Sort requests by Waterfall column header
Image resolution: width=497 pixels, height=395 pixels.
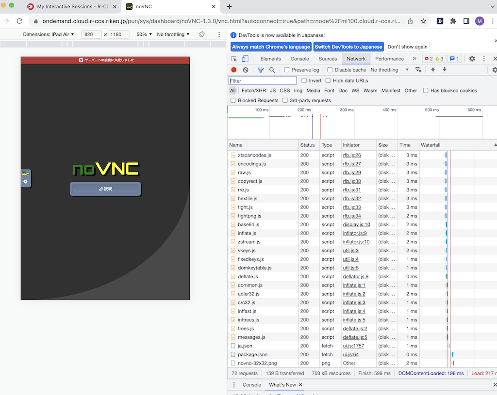pos(458,145)
